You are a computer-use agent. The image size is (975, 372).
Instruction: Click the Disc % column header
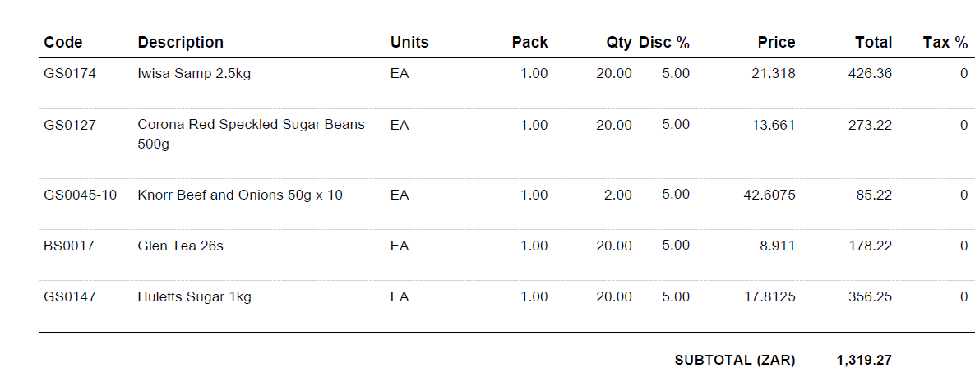click(664, 43)
